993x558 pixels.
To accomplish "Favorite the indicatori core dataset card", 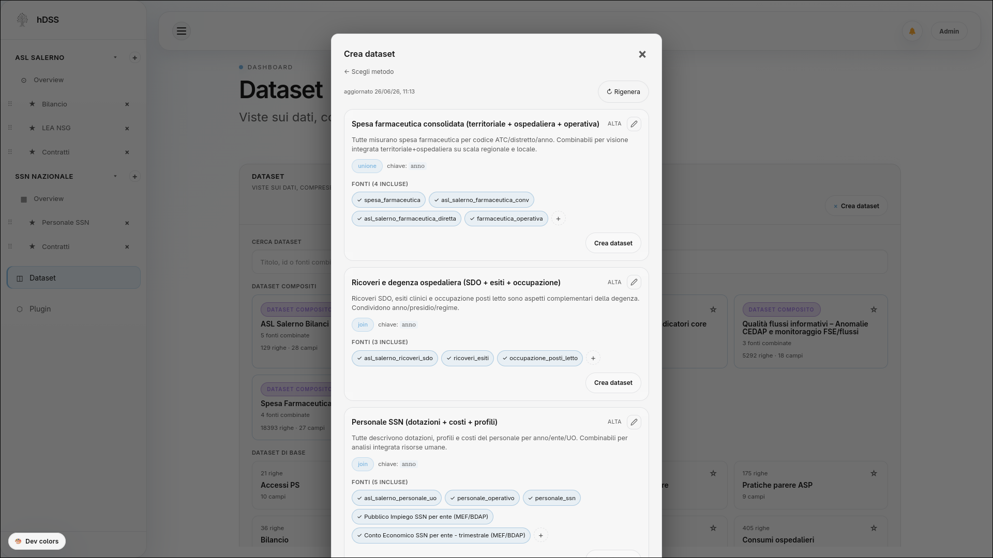I will point(713,309).
